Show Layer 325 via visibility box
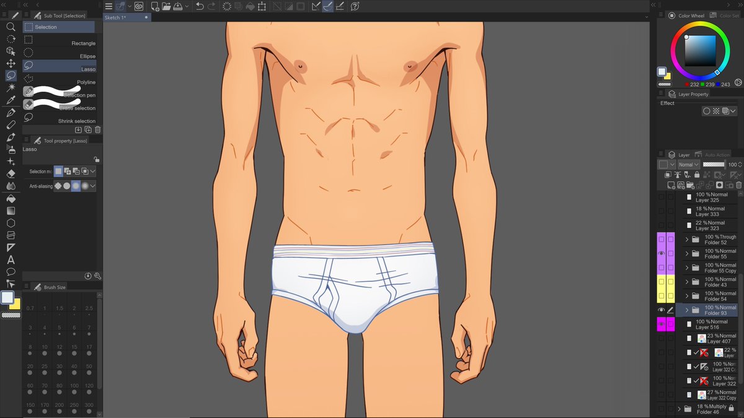Image resolution: width=744 pixels, height=418 pixels. [x=661, y=197]
